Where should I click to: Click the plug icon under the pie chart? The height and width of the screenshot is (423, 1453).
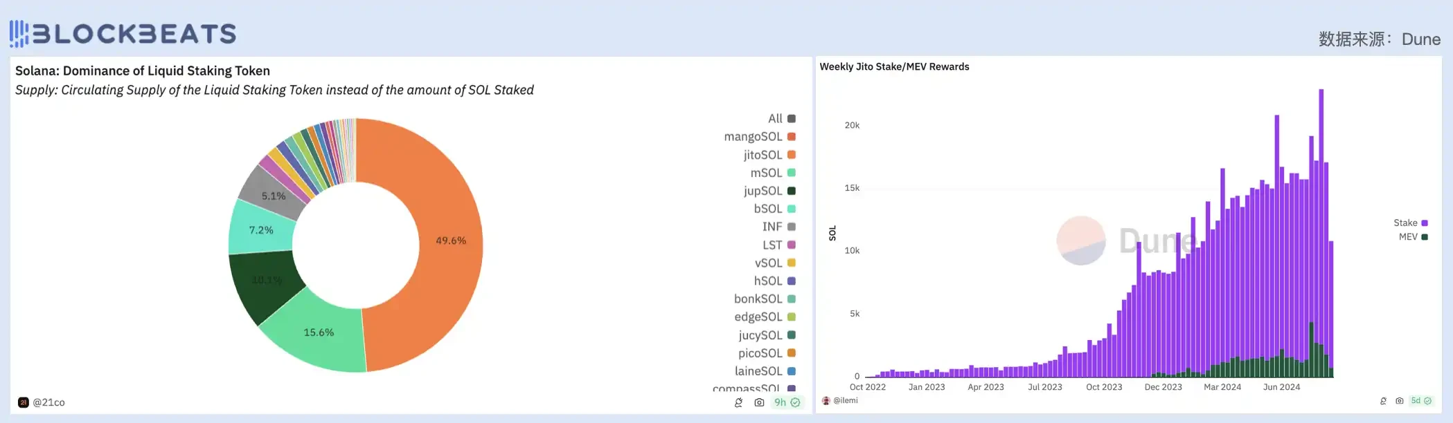click(x=738, y=402)
